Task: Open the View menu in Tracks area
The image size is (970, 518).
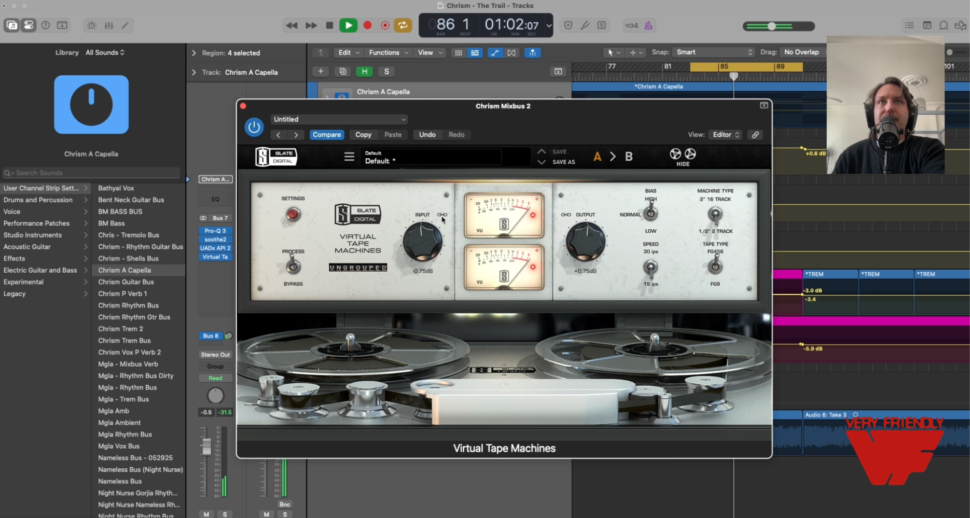Action: click(x=431, y=53)
